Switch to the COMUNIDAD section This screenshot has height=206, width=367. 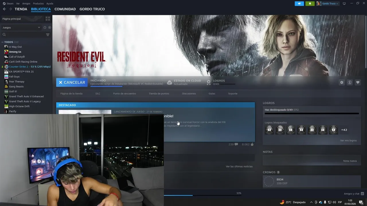tap(65, 9)
